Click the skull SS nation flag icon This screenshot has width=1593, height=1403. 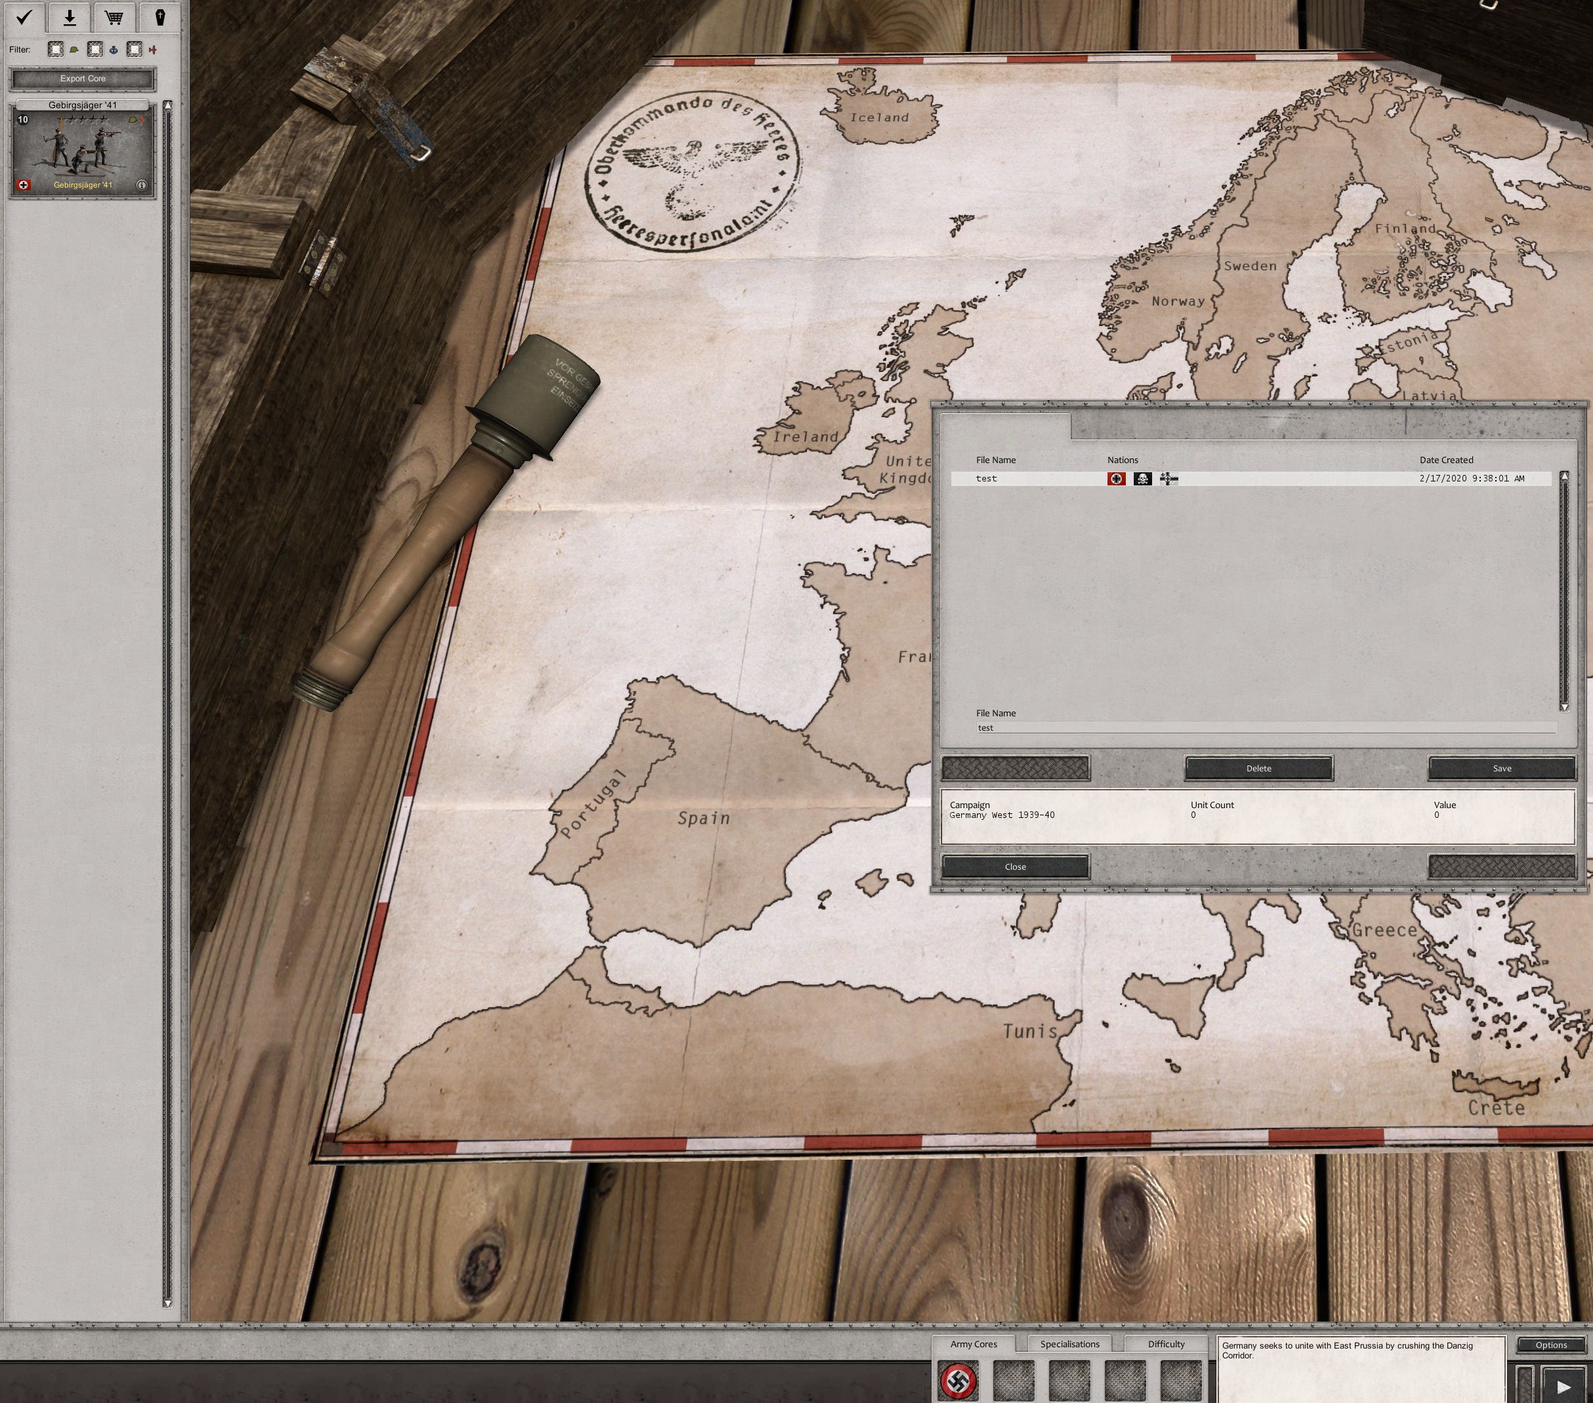coord(1142,478)
